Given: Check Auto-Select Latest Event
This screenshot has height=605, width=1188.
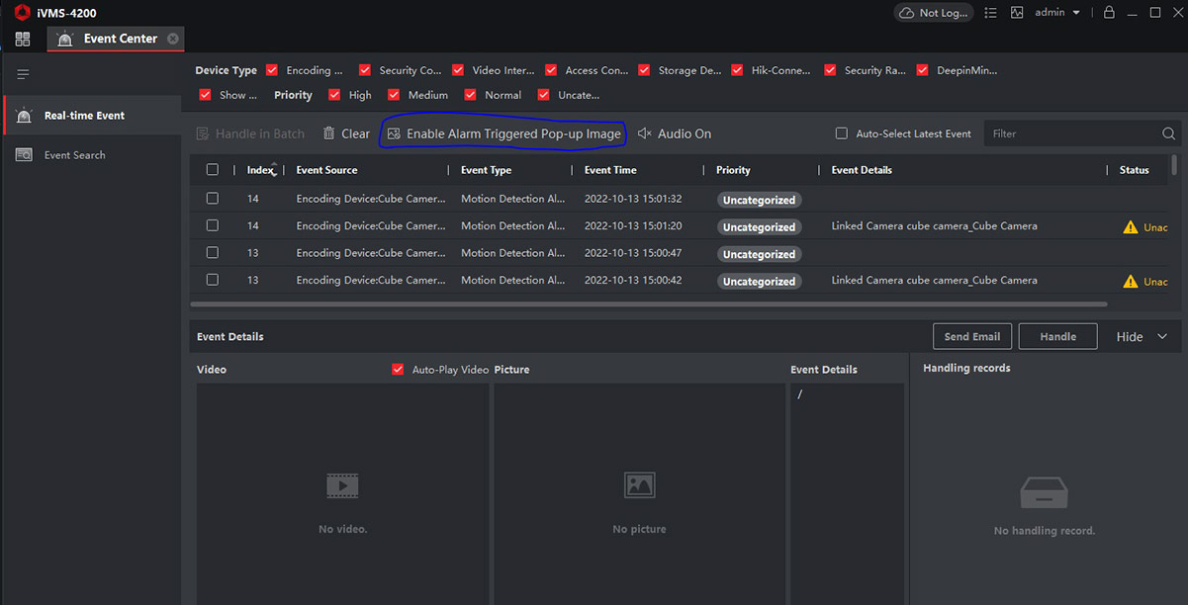Looking at the screenshot, I should [x=842, y=133].
